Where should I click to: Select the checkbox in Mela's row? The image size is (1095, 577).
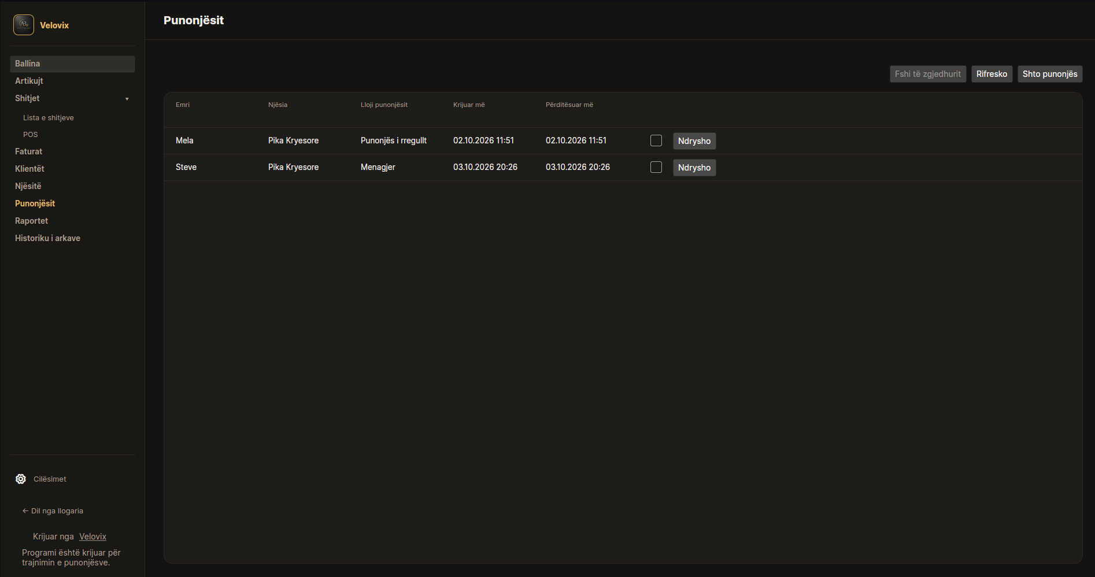point(656,140)
